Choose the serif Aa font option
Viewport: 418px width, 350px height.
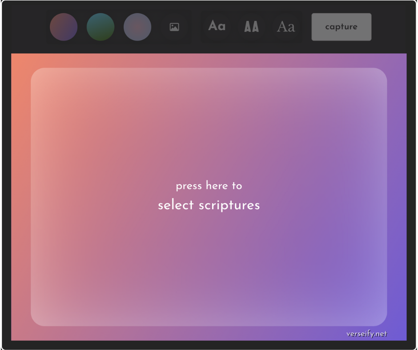coord(285,27)
